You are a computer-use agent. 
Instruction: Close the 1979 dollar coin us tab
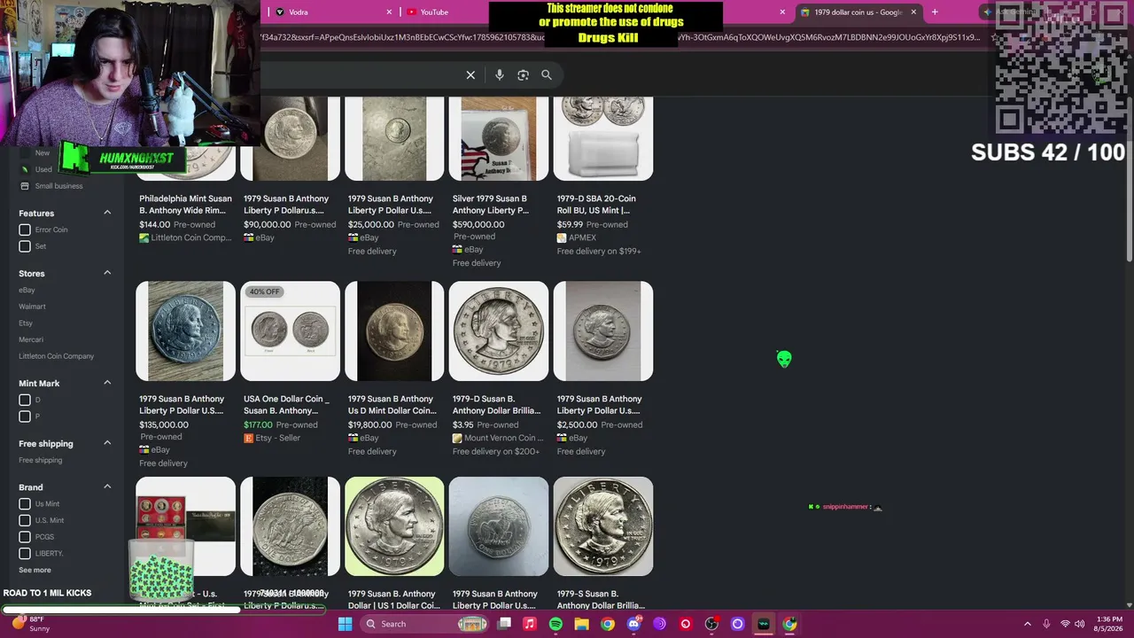click(913, 12)
